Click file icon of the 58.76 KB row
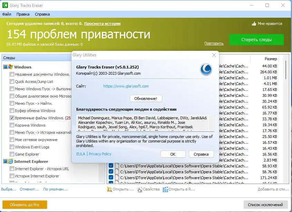The width and height of the screenshot is (292, 212). coord(117,172)
